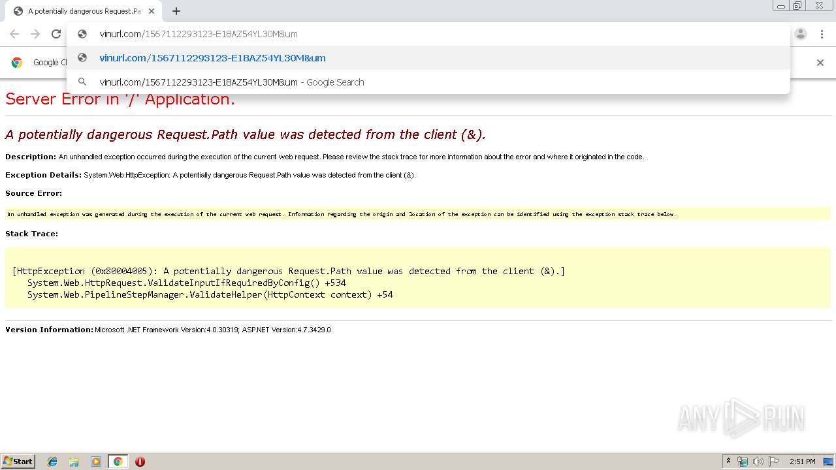Open the network tray icon
This screenshot has height=470, width=836.
743,462
